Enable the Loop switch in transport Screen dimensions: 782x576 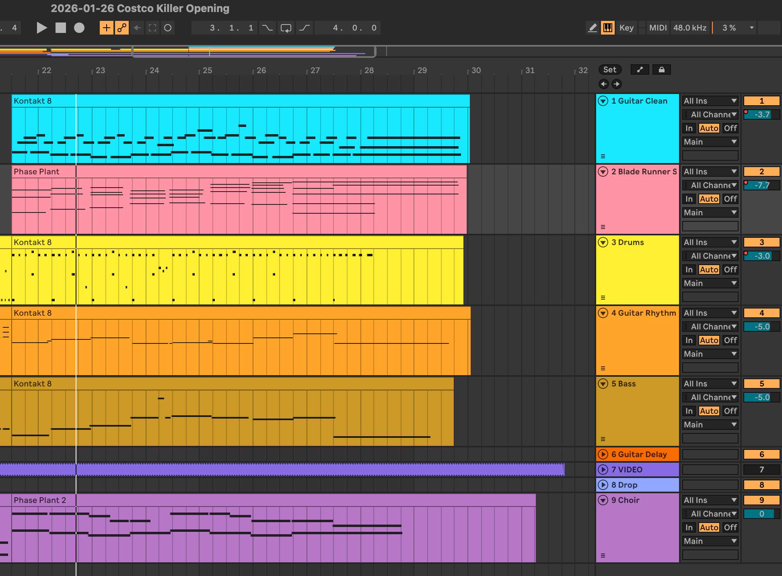coord(286,28)
